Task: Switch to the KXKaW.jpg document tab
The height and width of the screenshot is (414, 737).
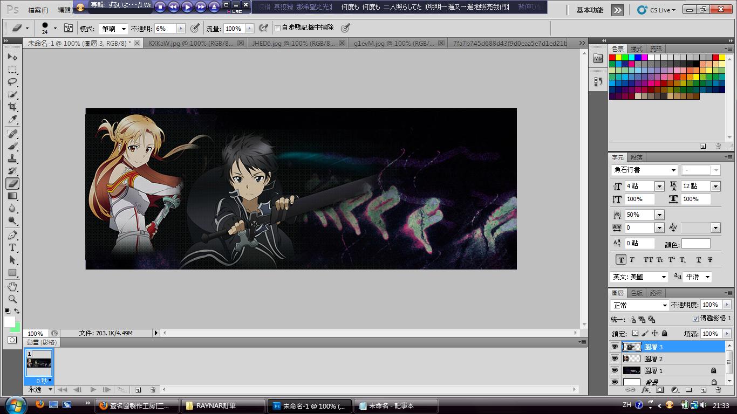Action: [191, 43]
